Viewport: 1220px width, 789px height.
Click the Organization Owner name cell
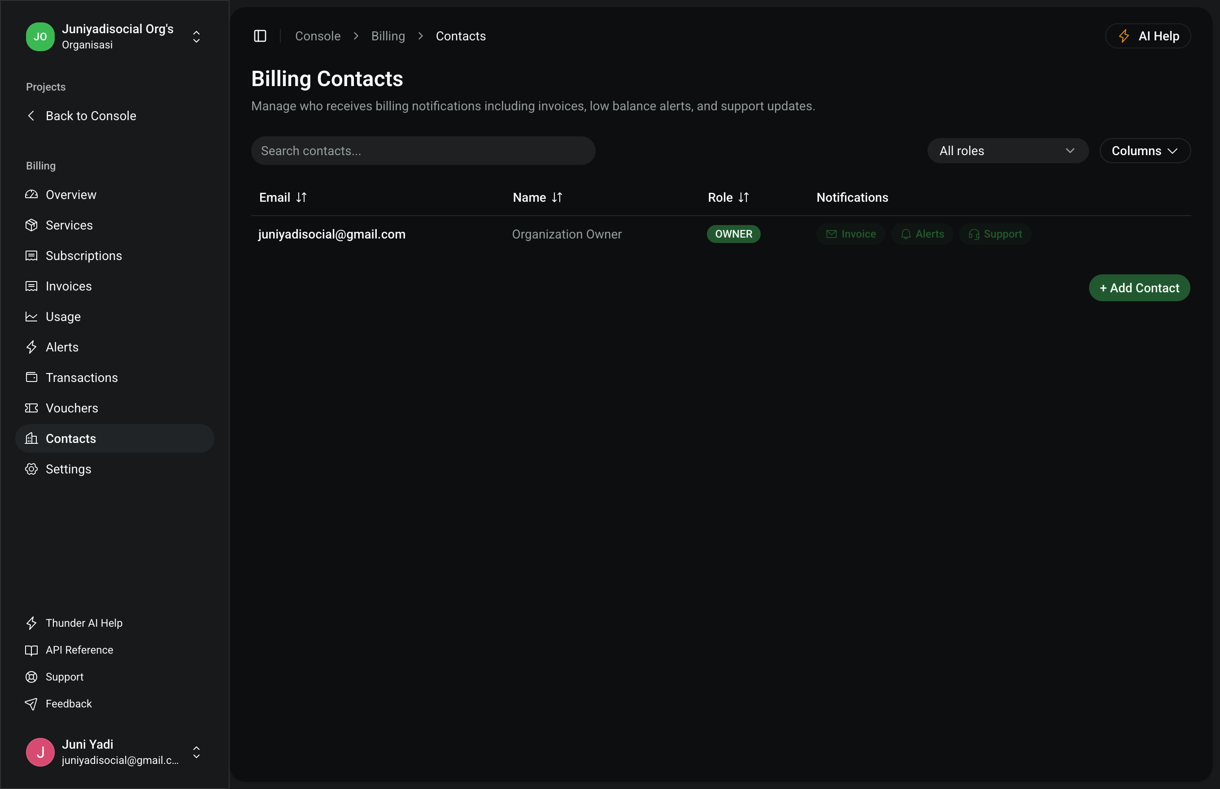tap(566, 234)
